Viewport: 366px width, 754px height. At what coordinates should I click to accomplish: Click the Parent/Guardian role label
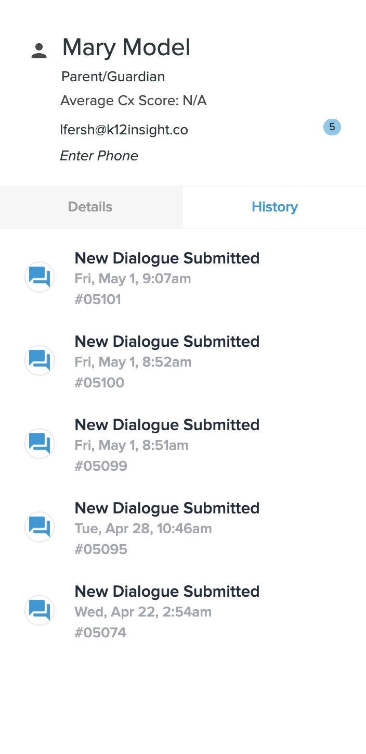113,77
